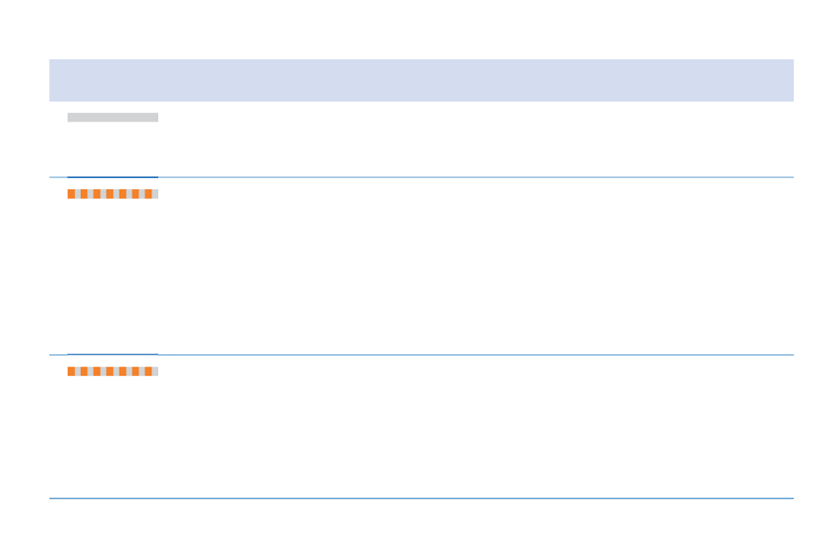Select the first row with gray bar
817x556 pixels.
point(421,139)
